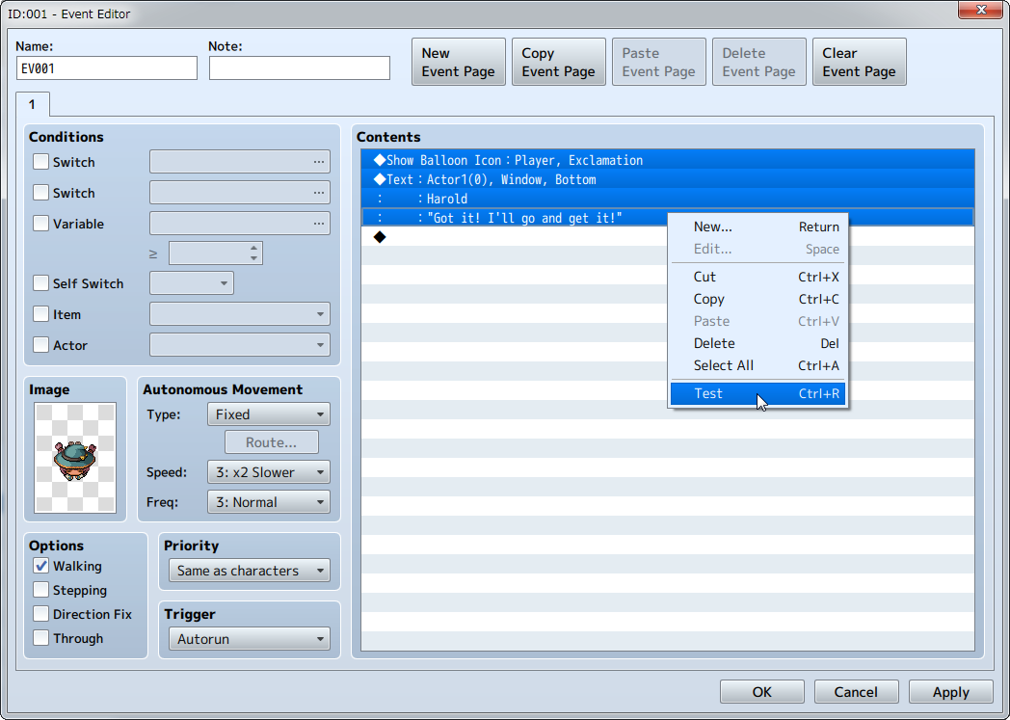Click the empty diamond command line
Screen dimensions: 1010x720
click(511, 237)
